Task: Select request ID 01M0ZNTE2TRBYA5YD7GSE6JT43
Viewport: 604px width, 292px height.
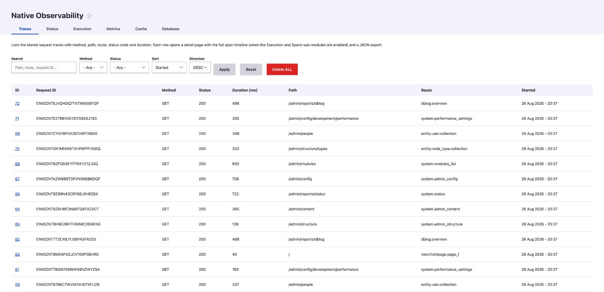Action: point(66,119)
